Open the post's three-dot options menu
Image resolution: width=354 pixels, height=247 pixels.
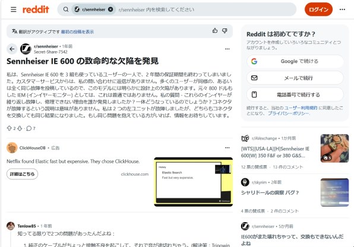(x=227, y=49)
